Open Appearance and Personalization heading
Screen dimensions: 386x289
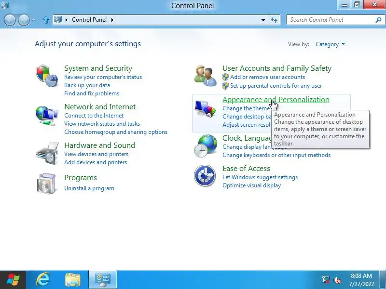(x=276, y=100)
